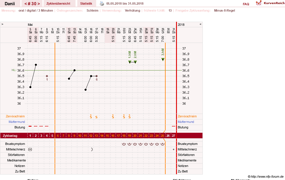Click the Verhütung usage value

[x=132, y=10]
